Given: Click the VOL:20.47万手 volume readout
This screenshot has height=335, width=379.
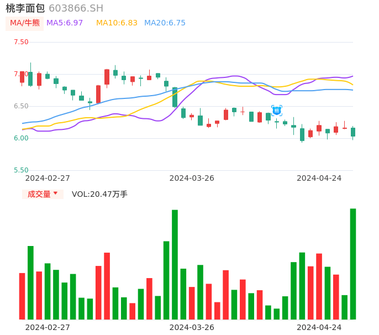Looking at the screenshot, I should tap(99, 194).
